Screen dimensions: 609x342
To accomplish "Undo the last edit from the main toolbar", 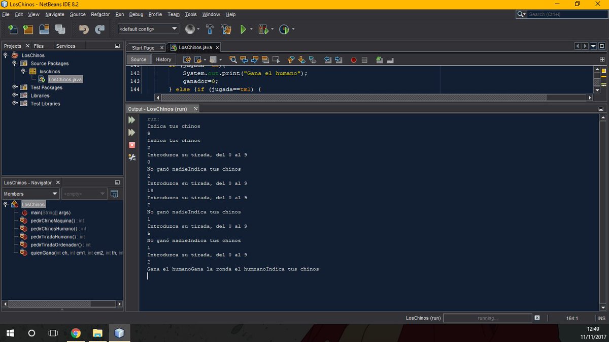I will [x=84, y=29].
